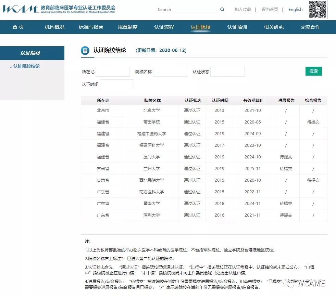Click the 认证院校结论 page heading
The image size is (336, 297).
point(110,50)
